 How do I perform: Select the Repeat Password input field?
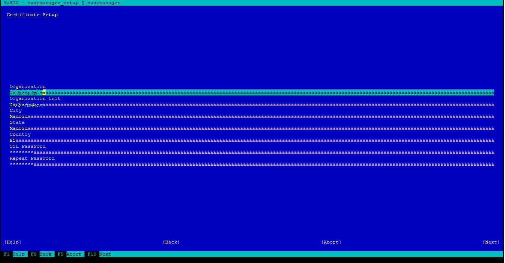coord(252,165)
